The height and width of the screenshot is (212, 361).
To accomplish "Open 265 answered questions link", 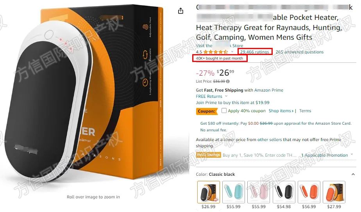I will (x=300, y=52).
